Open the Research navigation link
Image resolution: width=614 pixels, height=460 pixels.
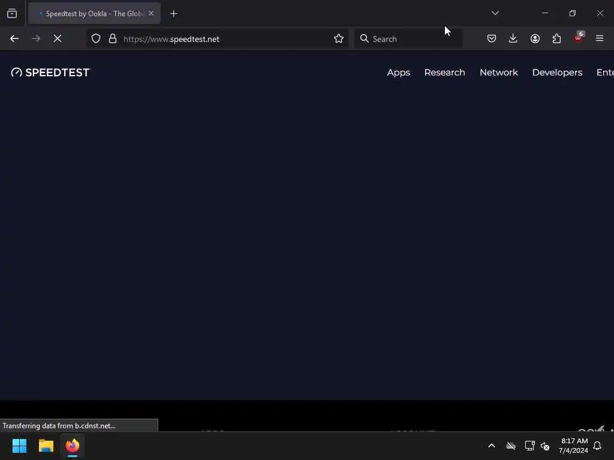coord(444,72)
